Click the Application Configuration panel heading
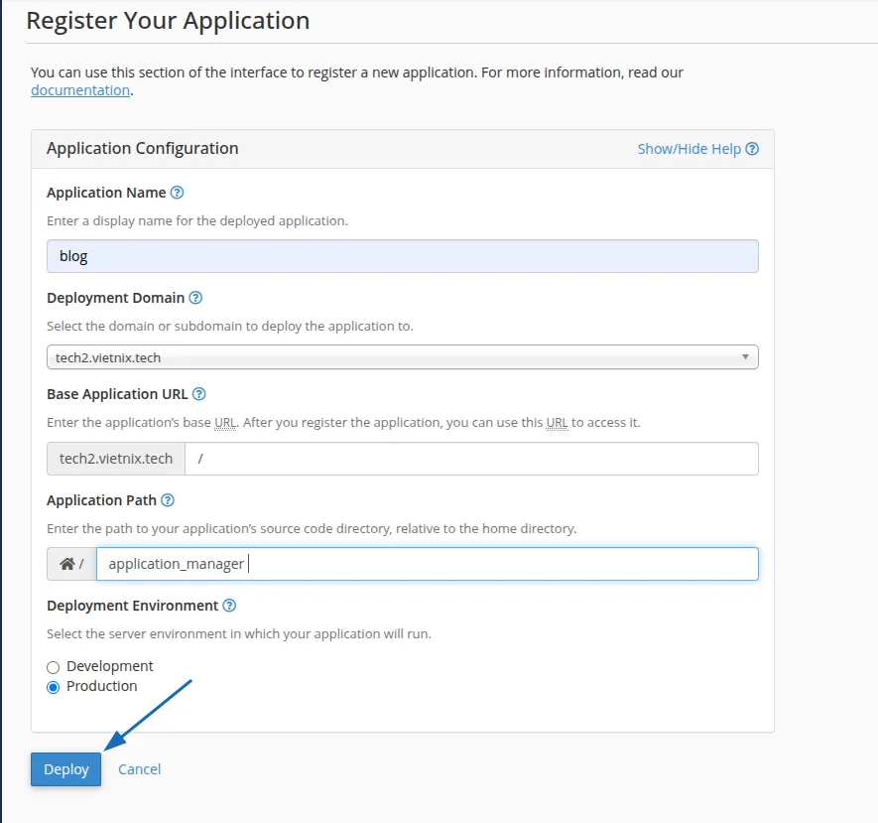This screenshot has height=823, width=878. pyautogui.click(x=143, y=149)
